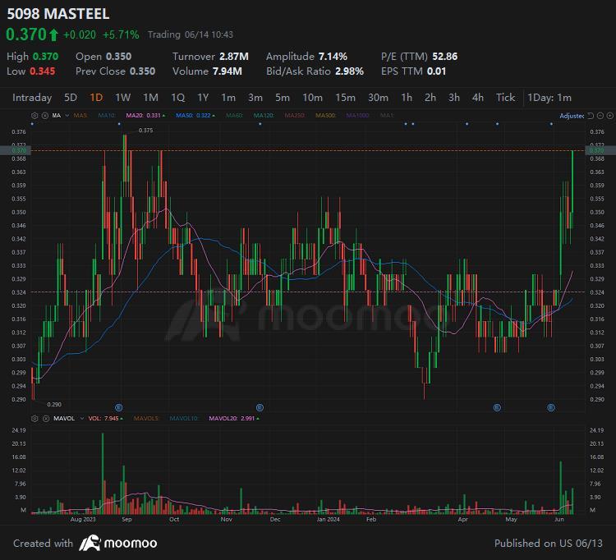Select the 1m minute timeframe tab

point(228,98)
